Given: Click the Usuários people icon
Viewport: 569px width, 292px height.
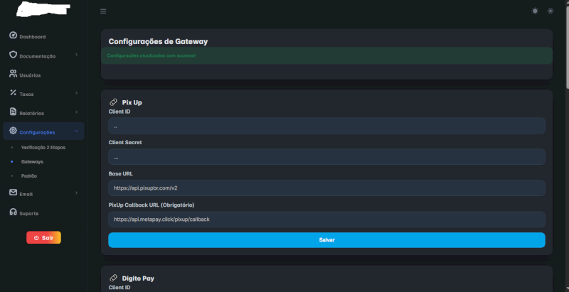Looking at the screenshot, I should click(13, 75).
